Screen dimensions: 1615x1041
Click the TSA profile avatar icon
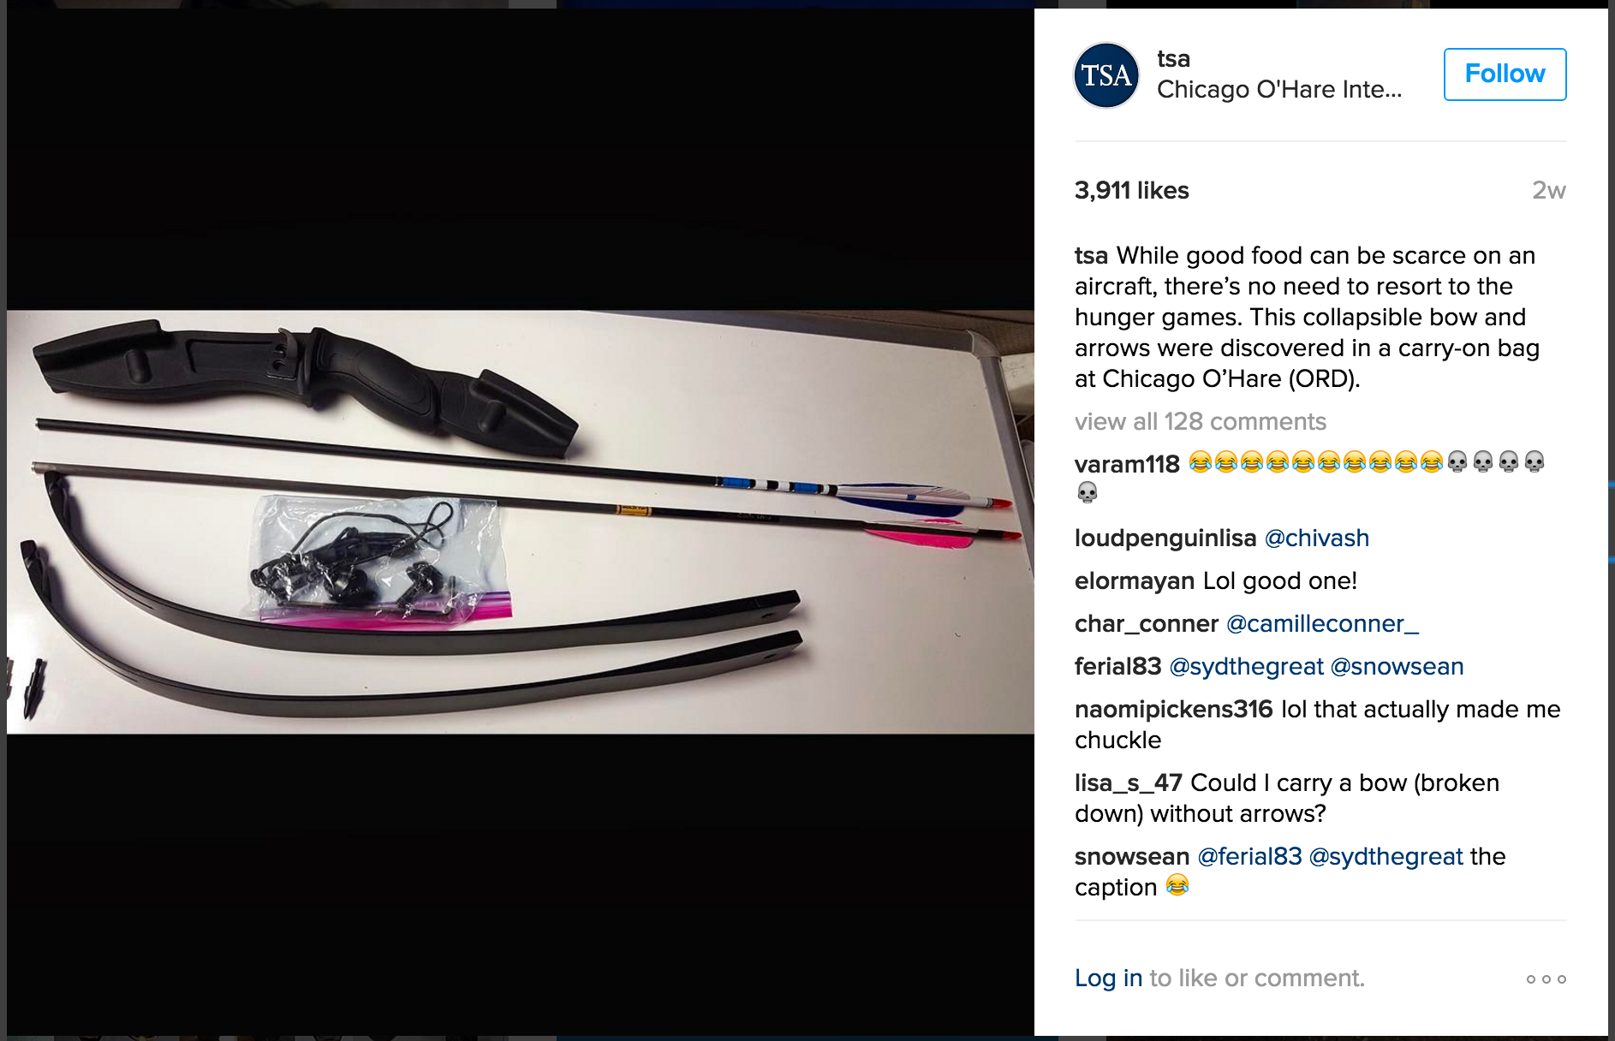[x=1106, y=75]
